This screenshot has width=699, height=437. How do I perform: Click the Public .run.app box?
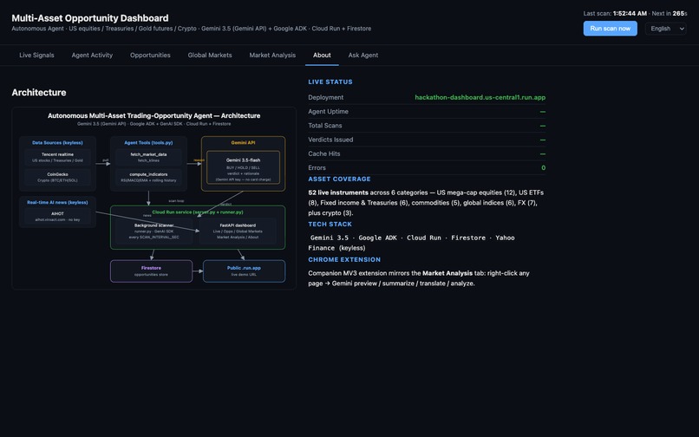(x=244, y=271)
